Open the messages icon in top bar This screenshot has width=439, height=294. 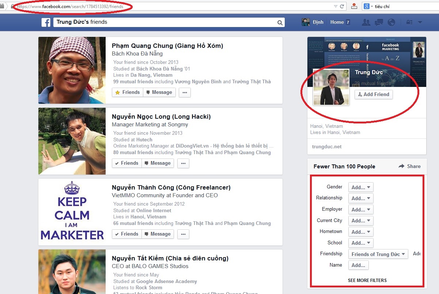click(379, 22)
